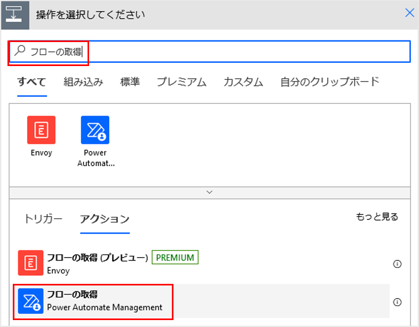Open info for Envoy フローの取得 action
Viewport: 419px width, 327px height.
point(397,264)
